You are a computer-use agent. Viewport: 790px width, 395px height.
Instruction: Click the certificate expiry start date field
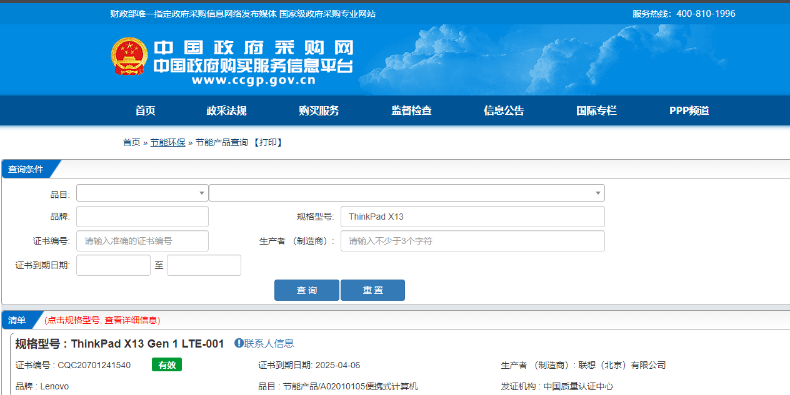[113, 265]
